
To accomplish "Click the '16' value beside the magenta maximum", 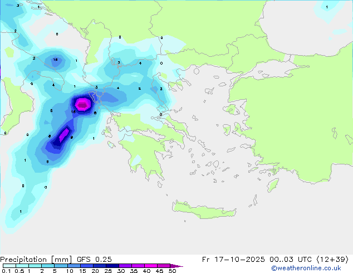I will click(73, 112).
